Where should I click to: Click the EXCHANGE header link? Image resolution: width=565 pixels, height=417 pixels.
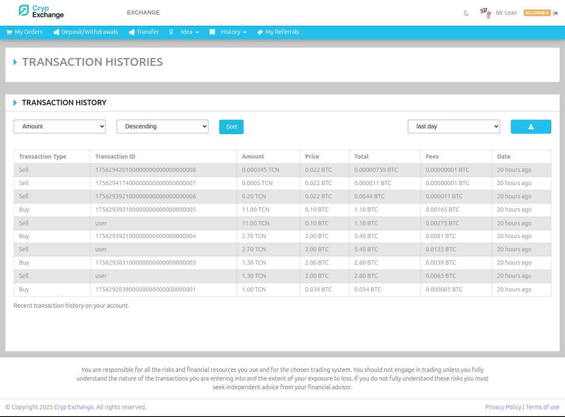point(143,12)
